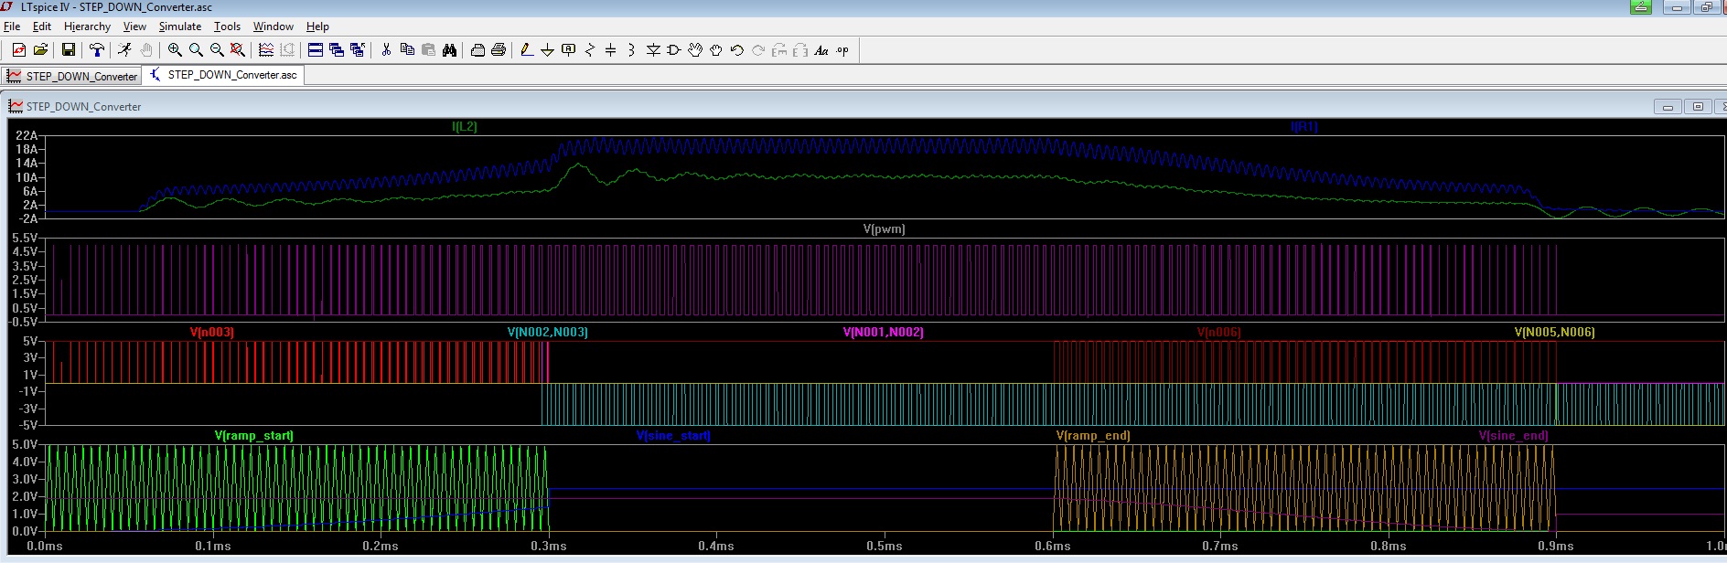
Task: Click the Zoom in magnifier icon
Action: click(x=175, y=50)
